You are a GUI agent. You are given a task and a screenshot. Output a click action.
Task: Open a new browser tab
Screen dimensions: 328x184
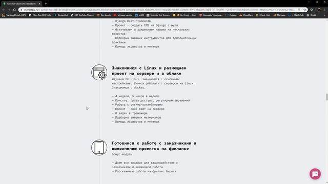click(46, 4)
